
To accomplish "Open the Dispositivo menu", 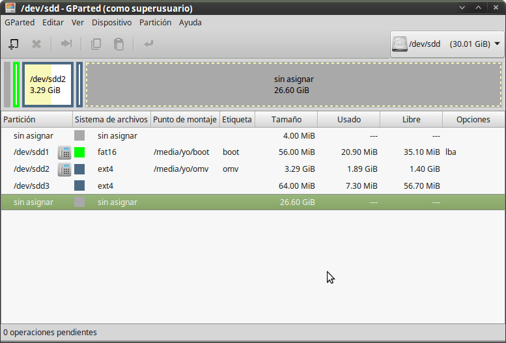I will [111, 23].
